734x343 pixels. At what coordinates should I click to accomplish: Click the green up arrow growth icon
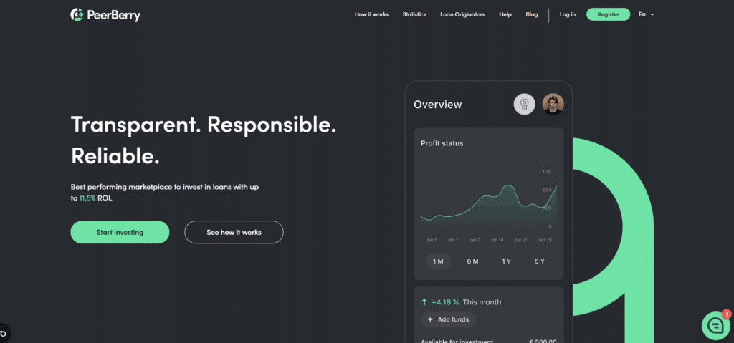pyautogui.click(x=424, y=302)
